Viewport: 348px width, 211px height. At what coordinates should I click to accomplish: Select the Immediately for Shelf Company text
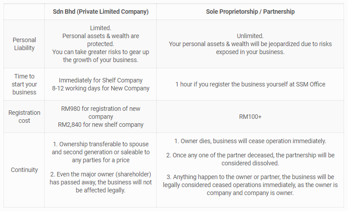tap(101, 80)
